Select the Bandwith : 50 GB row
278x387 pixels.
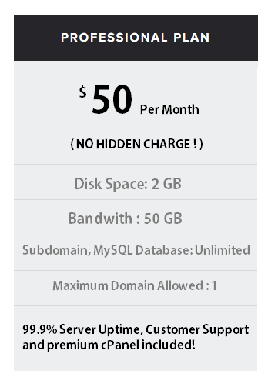coord(136,218)
